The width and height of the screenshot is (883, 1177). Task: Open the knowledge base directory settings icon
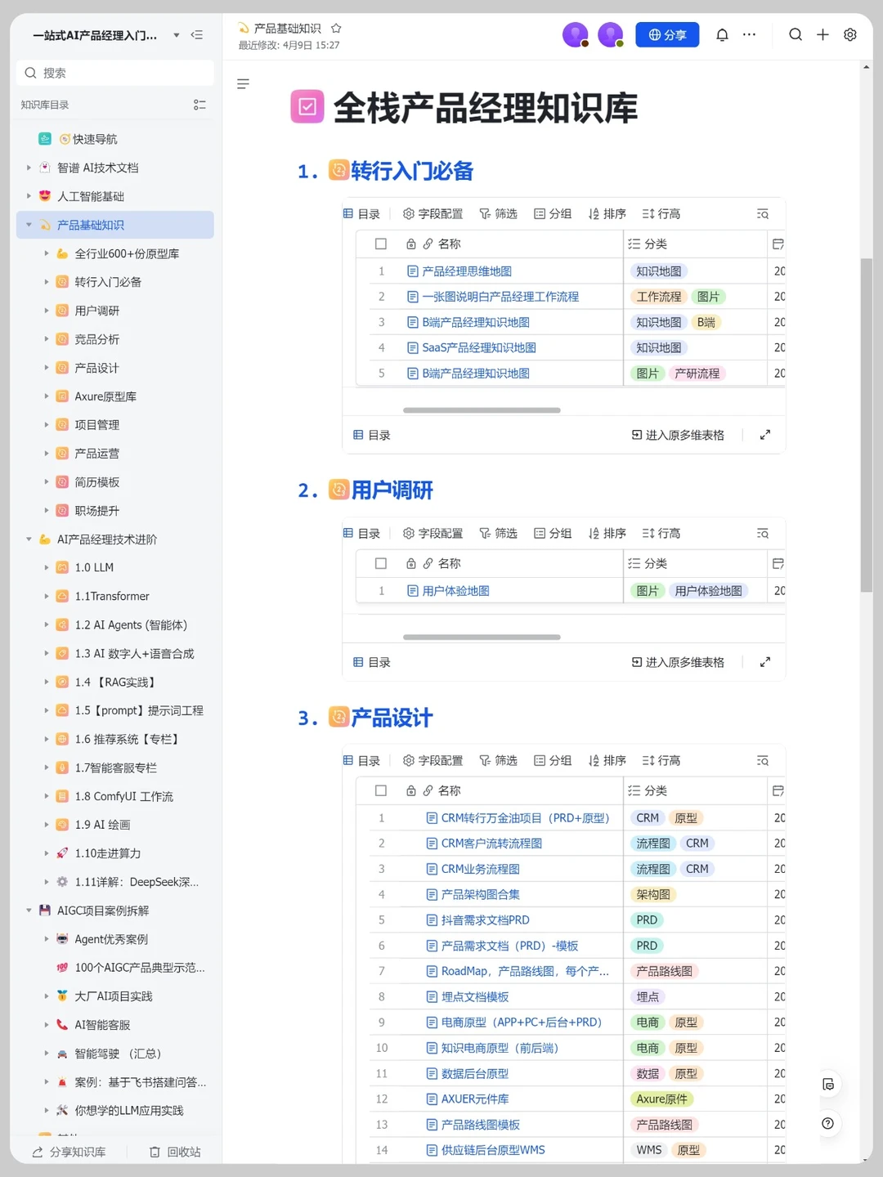pyautogui.click(x=199, y=105)
